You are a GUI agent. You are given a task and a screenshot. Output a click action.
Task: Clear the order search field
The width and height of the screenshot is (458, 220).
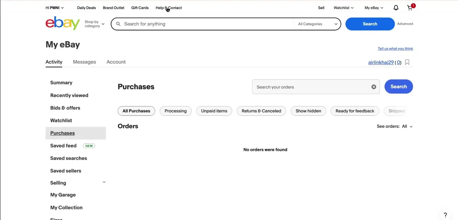[x=374, y=87]
